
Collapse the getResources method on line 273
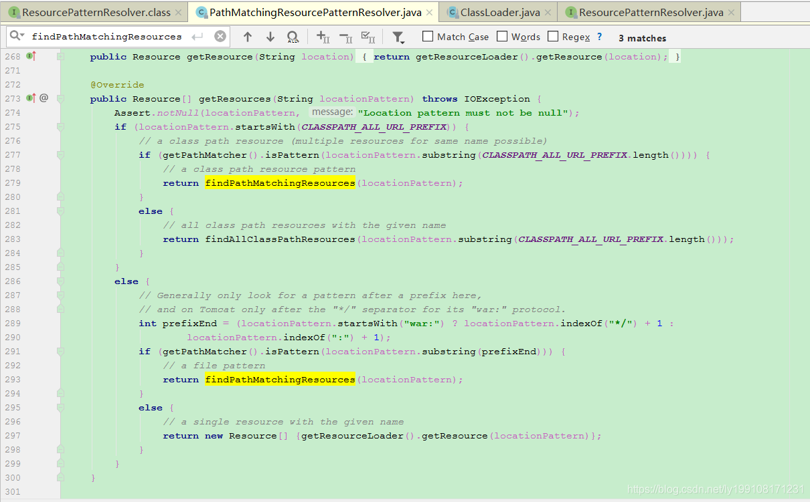point(60,99)
